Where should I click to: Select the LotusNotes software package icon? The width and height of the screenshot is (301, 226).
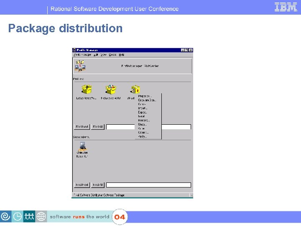(x=87, y=90)
